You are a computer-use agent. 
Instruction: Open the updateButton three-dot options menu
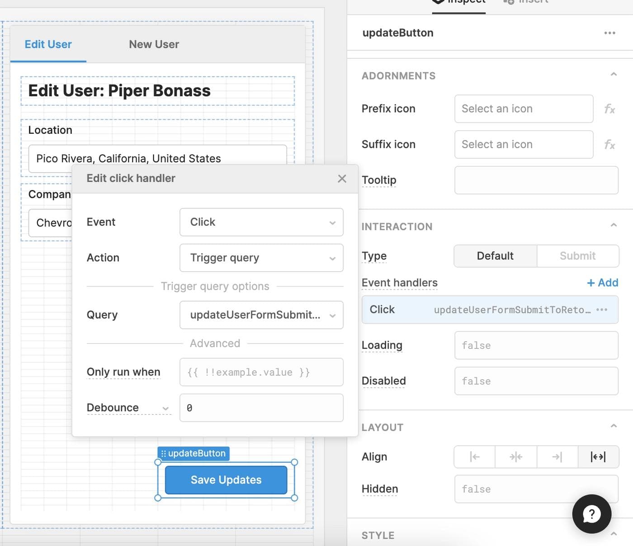tap(609, 33)
